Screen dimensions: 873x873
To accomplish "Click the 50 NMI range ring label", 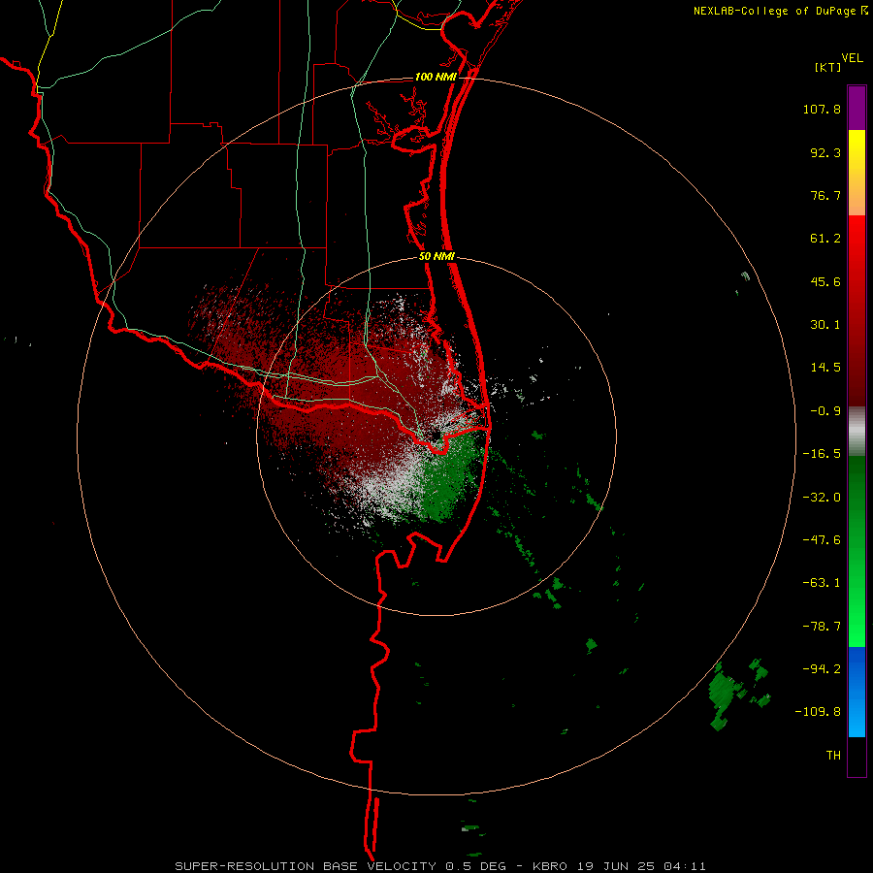I will [x=437, y=257].
